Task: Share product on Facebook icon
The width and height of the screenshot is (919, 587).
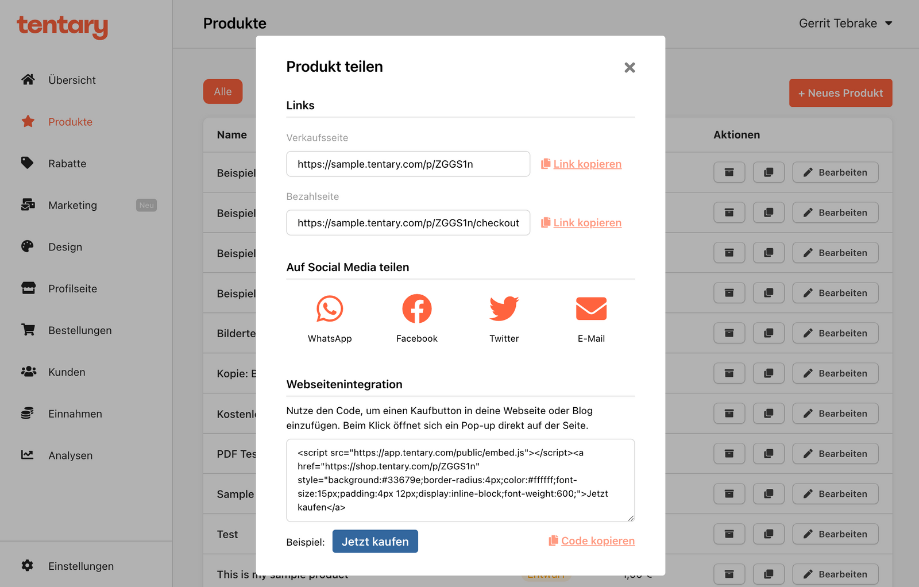Action: pyautogui.click(x=417, y=309)
